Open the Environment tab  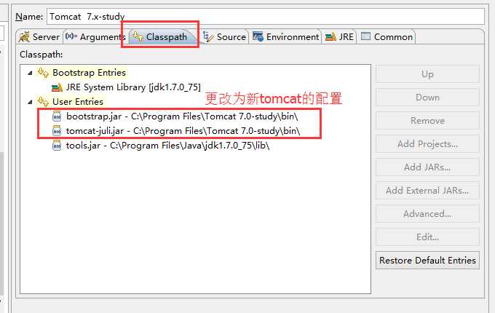pos(285,37)
